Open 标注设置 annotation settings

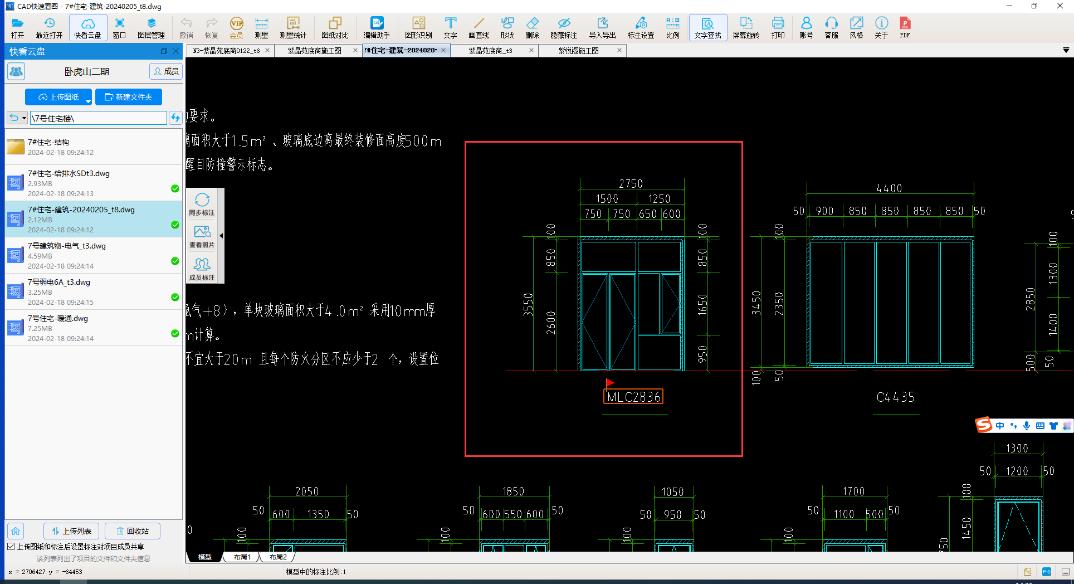(641, 28)
